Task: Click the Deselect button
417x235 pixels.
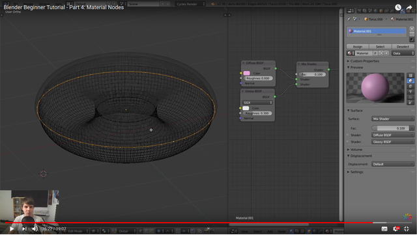Action: (x=403, y=46)
